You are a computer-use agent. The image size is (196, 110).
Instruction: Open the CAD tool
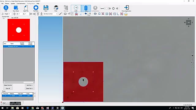(6, 8)
